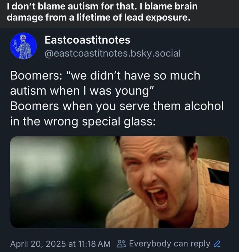This screenshot has width=239, height=252.
Task: Open the embedded screaming man meme image
Action: click(119, 182)
